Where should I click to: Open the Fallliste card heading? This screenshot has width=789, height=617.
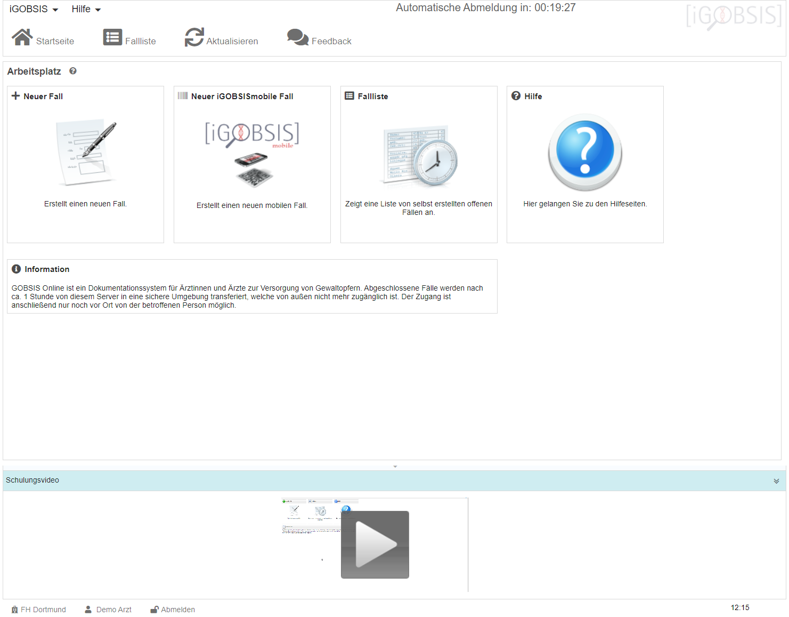(373, 97)
